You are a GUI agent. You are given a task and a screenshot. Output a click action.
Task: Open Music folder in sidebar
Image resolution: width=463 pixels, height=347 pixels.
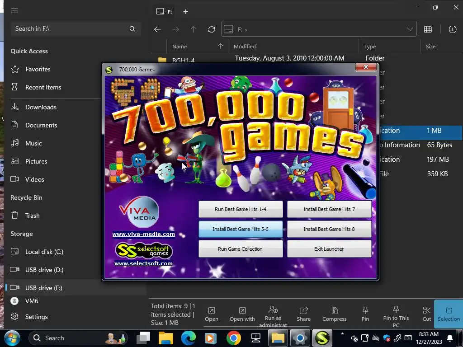[33, 143]
